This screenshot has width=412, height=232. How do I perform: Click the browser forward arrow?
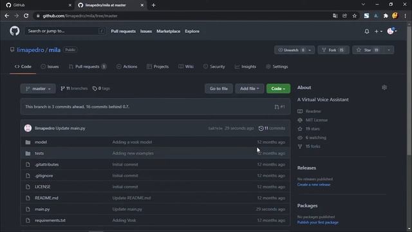tap(16, 15)
